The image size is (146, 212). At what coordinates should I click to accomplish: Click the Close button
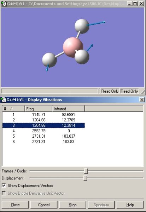point(15,205)
